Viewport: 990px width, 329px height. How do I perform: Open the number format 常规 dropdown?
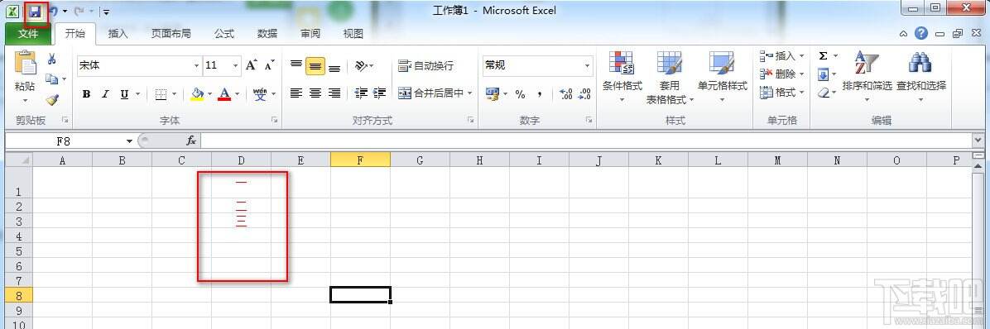[x=587, y=65]
